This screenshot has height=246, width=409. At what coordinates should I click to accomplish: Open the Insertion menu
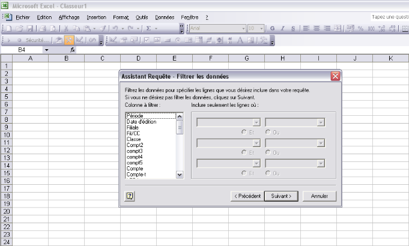click(96, 17)
